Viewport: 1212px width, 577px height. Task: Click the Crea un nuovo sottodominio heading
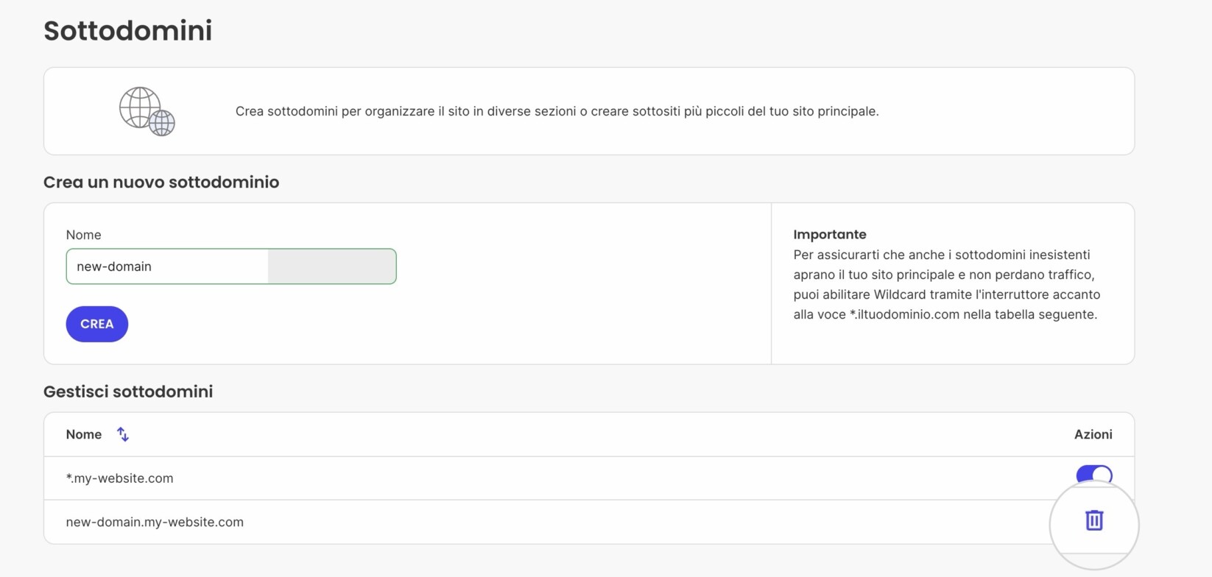pos(161,182)
